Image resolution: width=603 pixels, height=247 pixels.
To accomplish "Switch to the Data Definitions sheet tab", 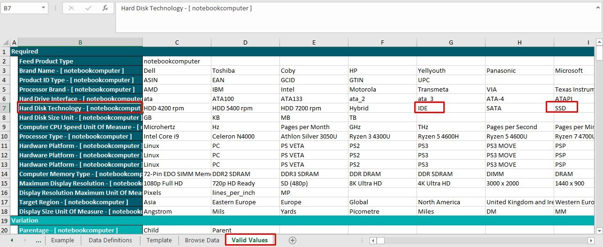I will click(x=110, y=240).
